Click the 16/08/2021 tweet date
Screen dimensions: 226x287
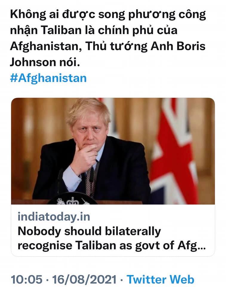pos(84,279)
